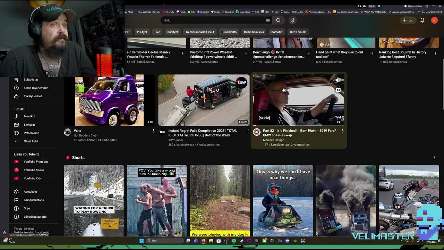This screenshot has height=250, width=444.
Task: Open the Streamlabs bookmark
Action: click(x=243, y=12)
